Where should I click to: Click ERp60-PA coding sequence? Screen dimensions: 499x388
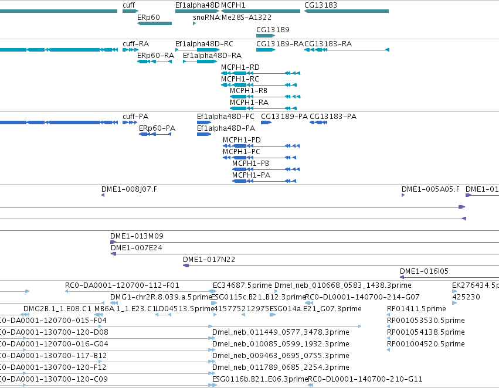click(155, 134)
